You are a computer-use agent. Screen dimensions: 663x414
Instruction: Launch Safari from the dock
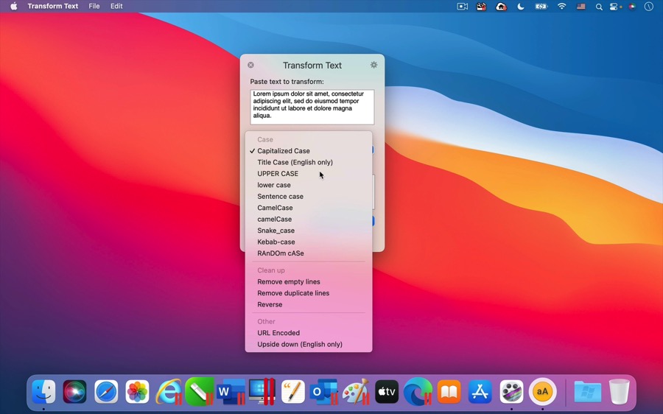[106, 392]
